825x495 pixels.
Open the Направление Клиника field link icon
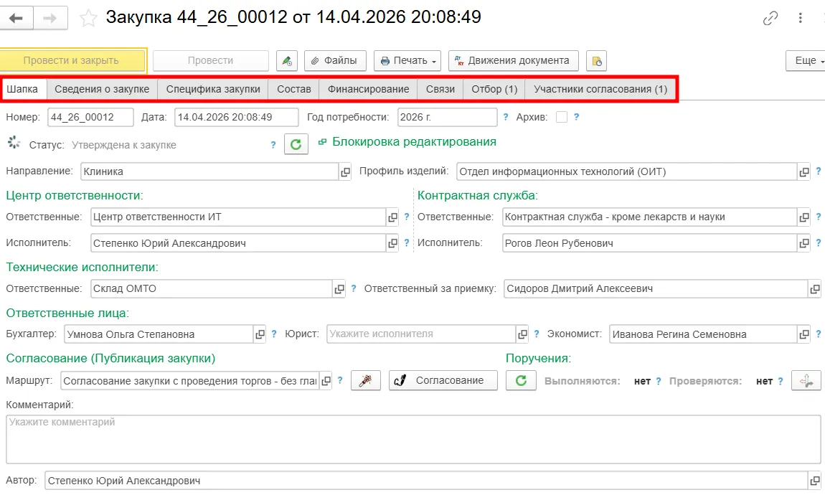pos(345,171)
